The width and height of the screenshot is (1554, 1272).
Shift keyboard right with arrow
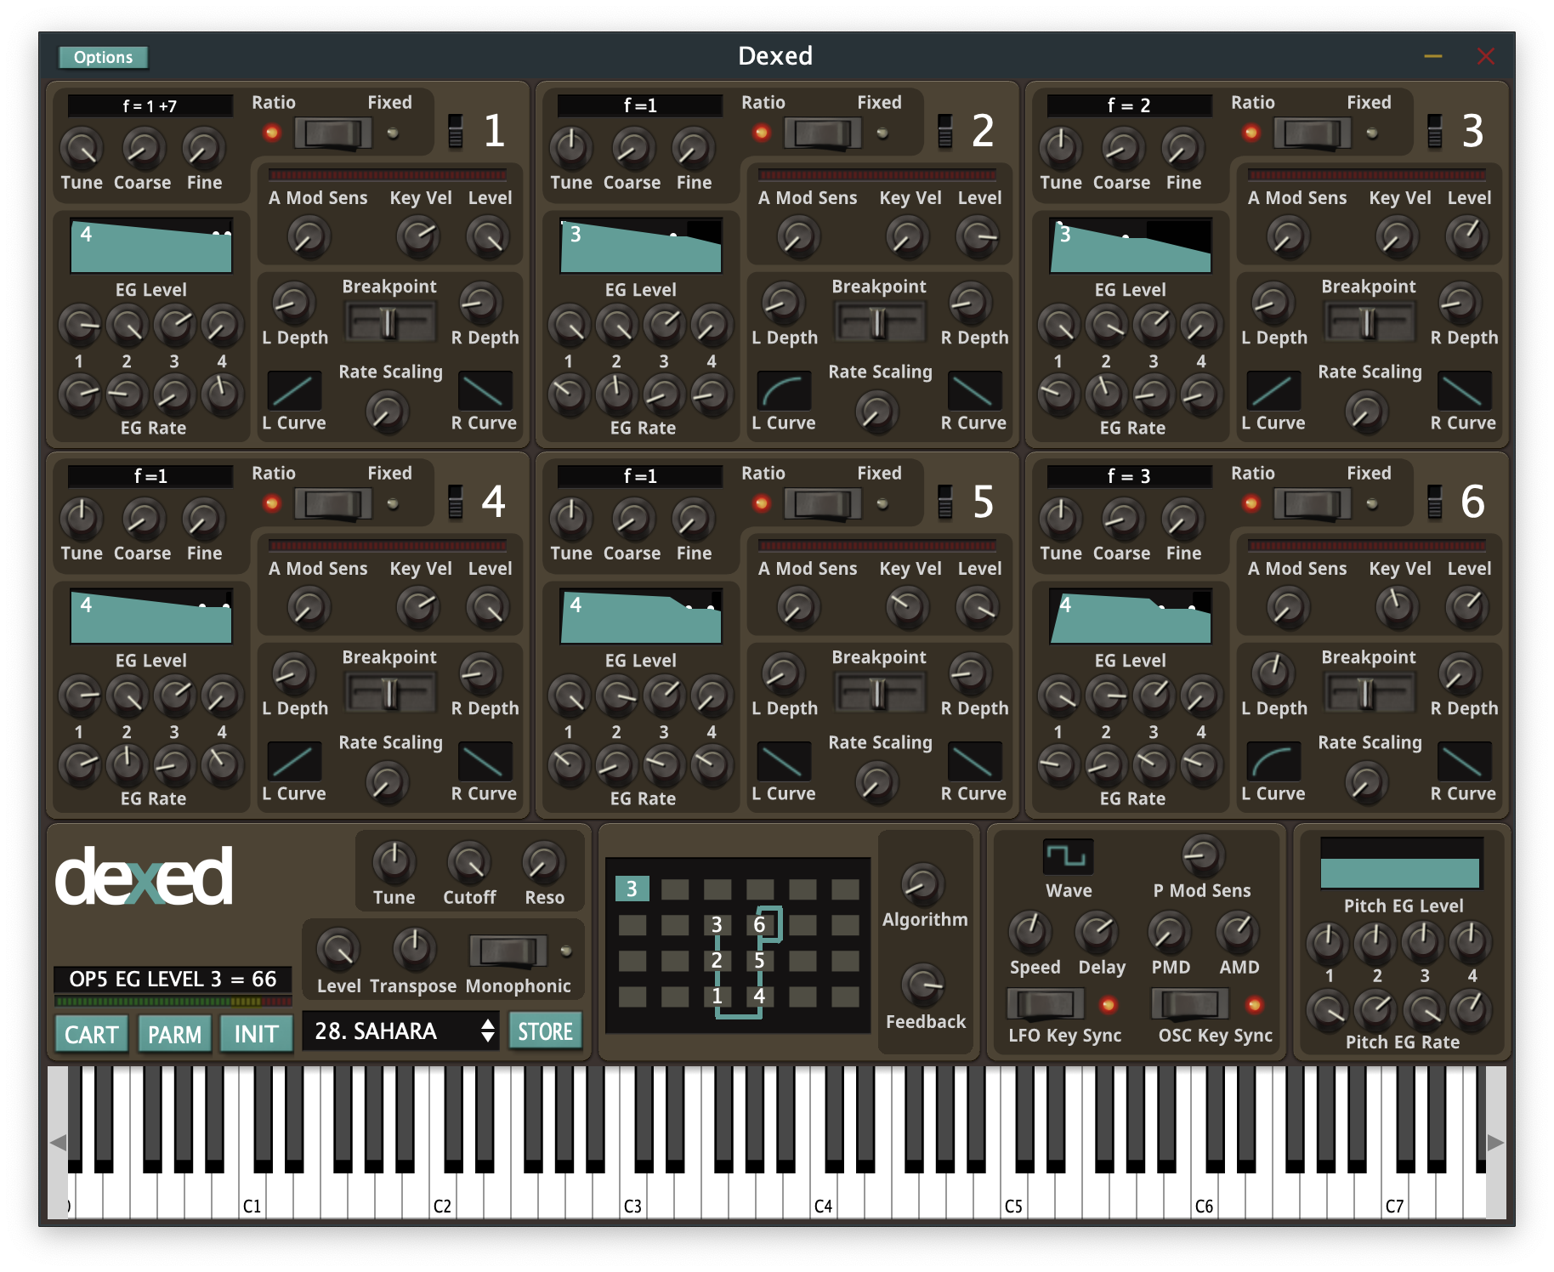[x=1495, y=1142]
